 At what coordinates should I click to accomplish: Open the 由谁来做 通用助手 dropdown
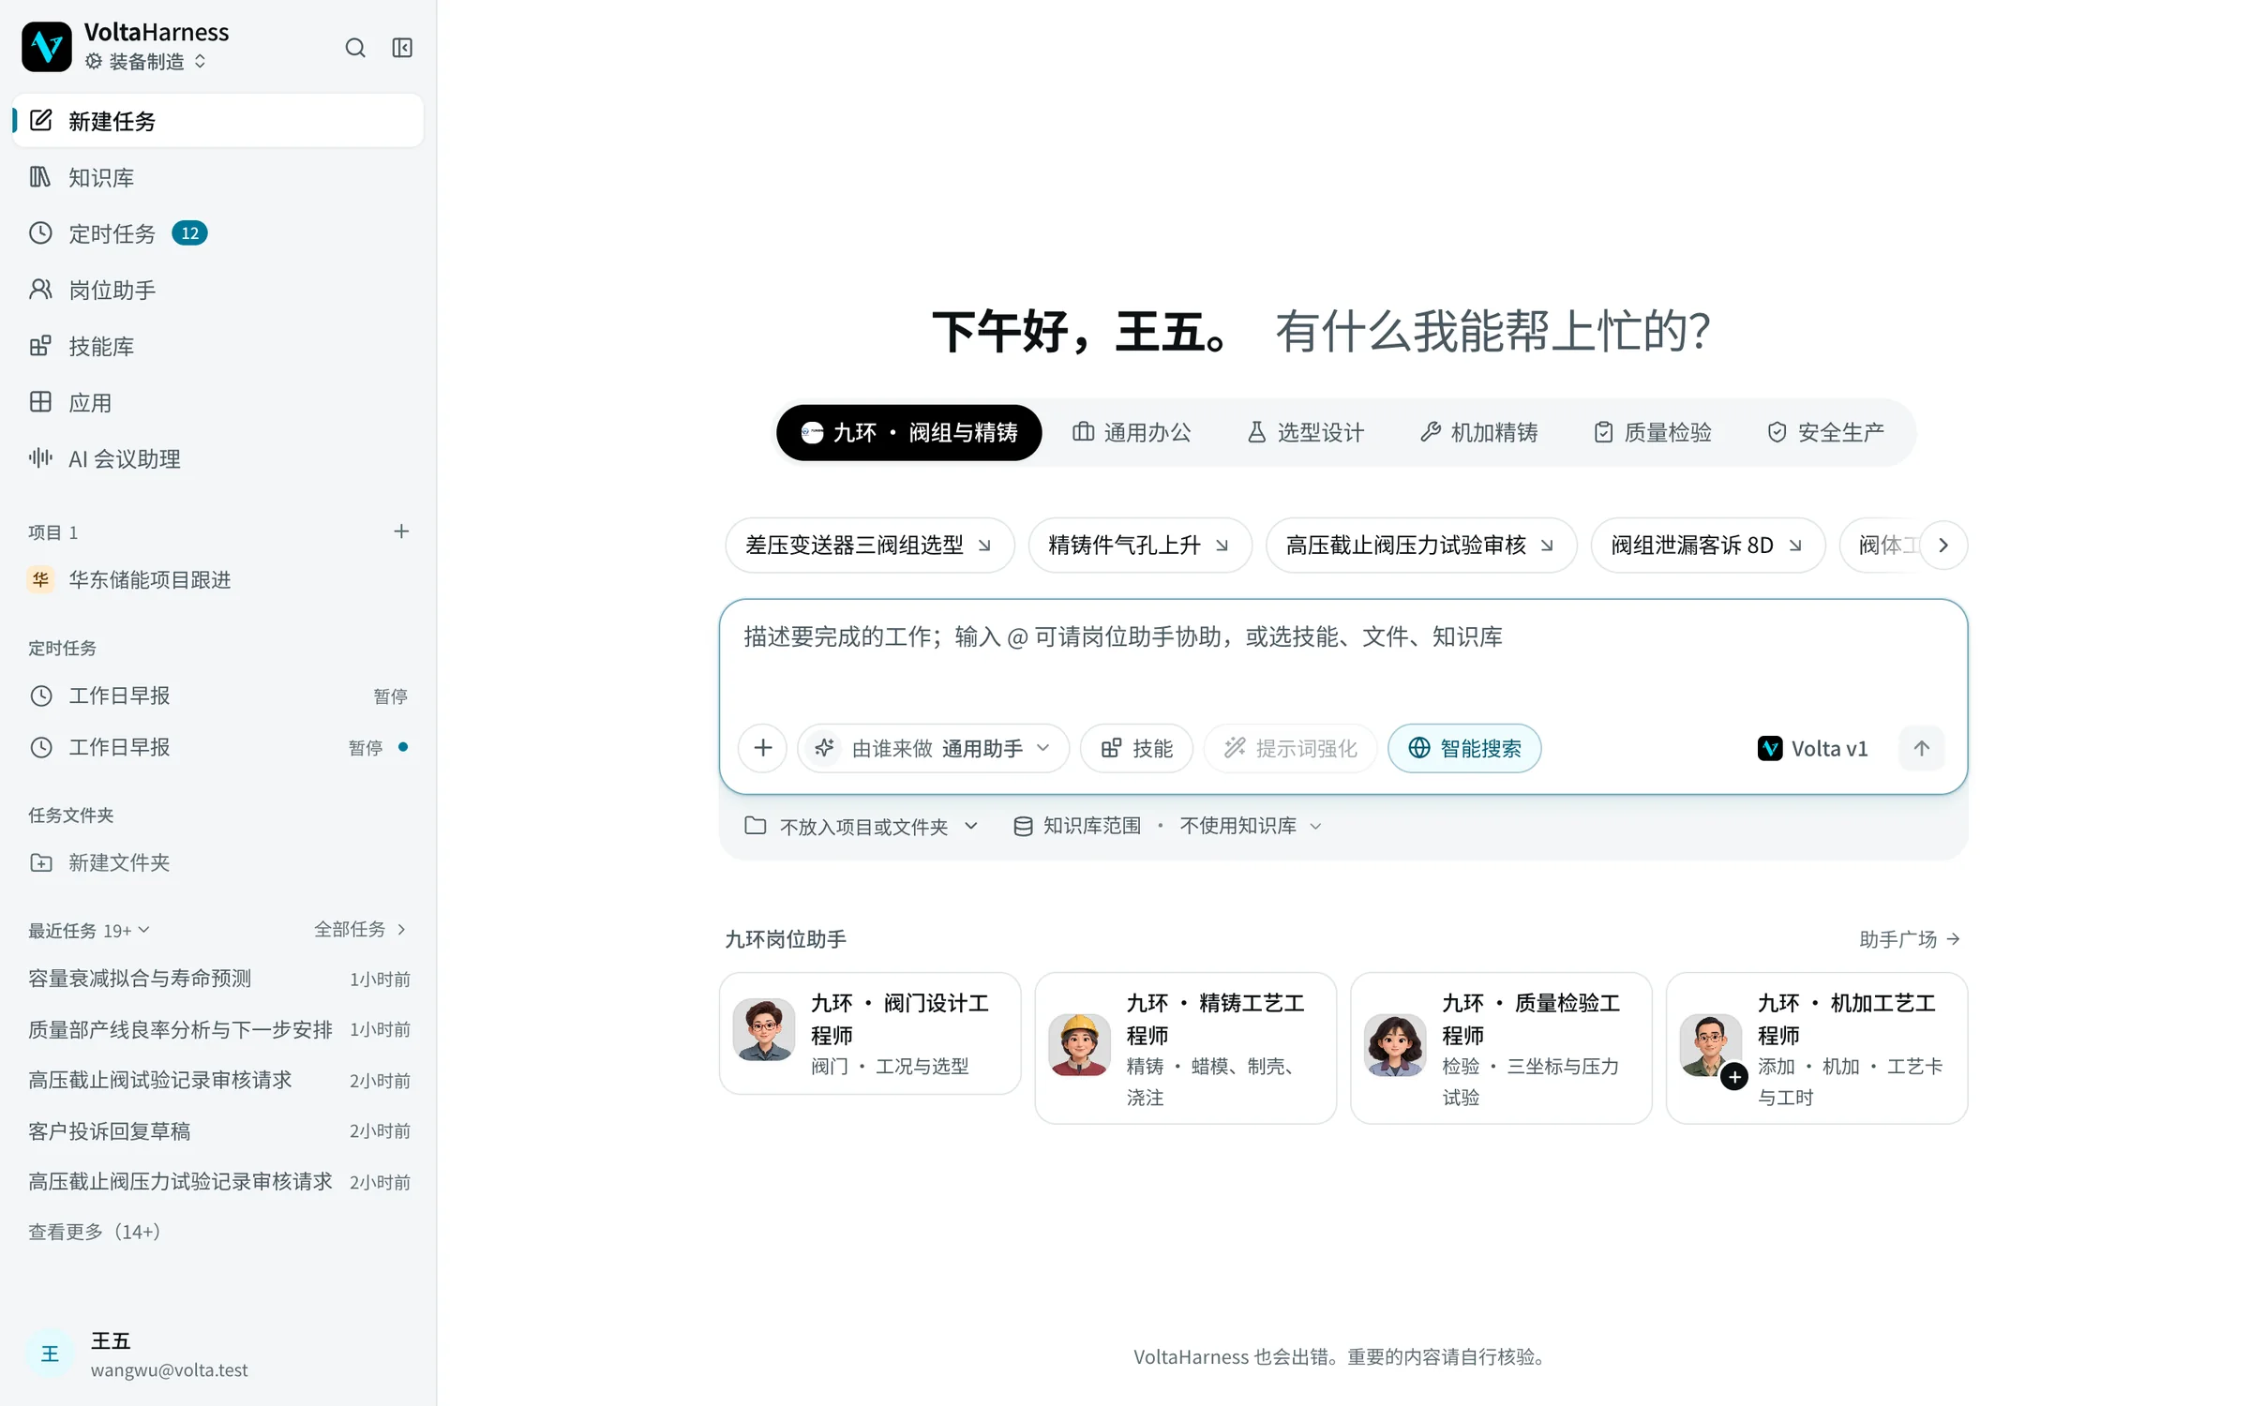pos(933,748)
